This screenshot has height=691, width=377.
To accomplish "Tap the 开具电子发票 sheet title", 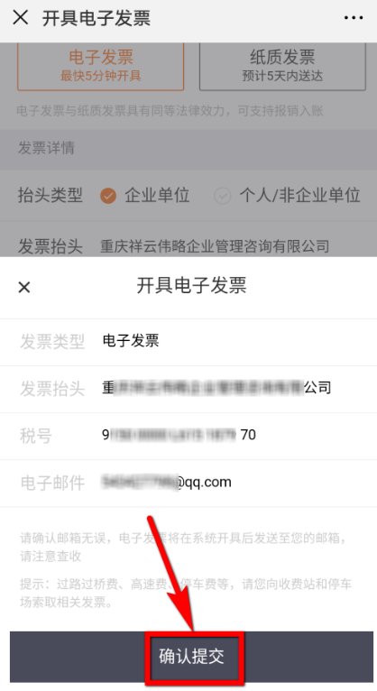I will click(191, 286).
